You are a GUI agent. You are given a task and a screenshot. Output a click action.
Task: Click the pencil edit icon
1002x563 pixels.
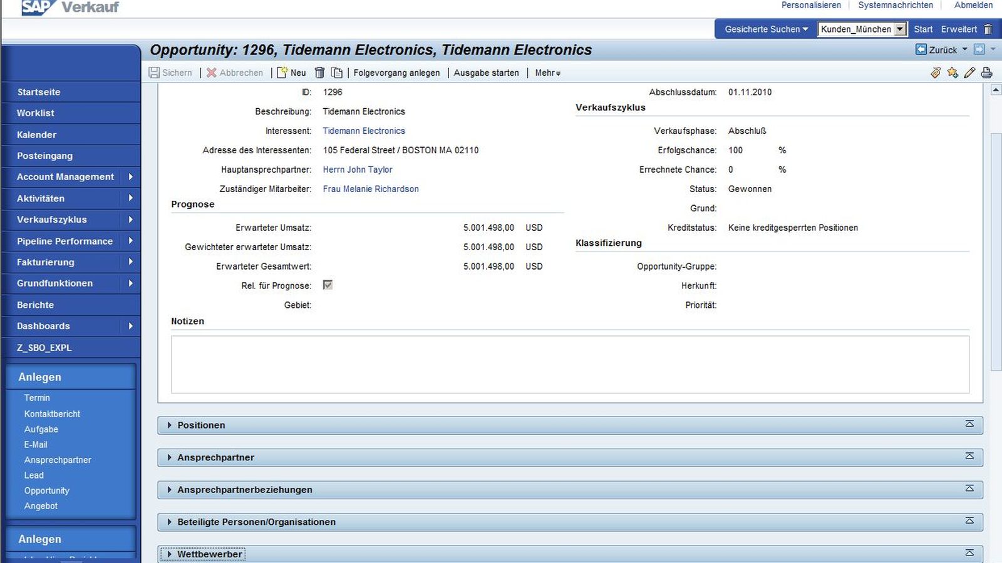[969, 73]
